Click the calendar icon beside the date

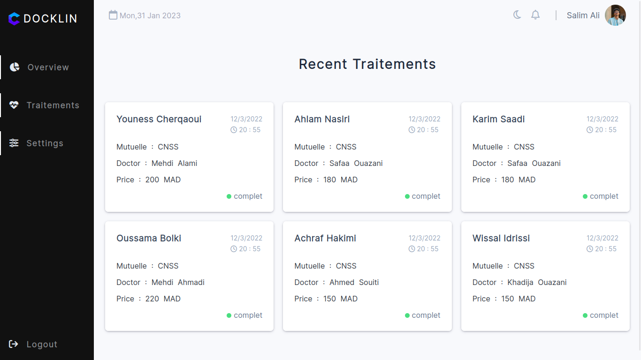coord(113,15)
